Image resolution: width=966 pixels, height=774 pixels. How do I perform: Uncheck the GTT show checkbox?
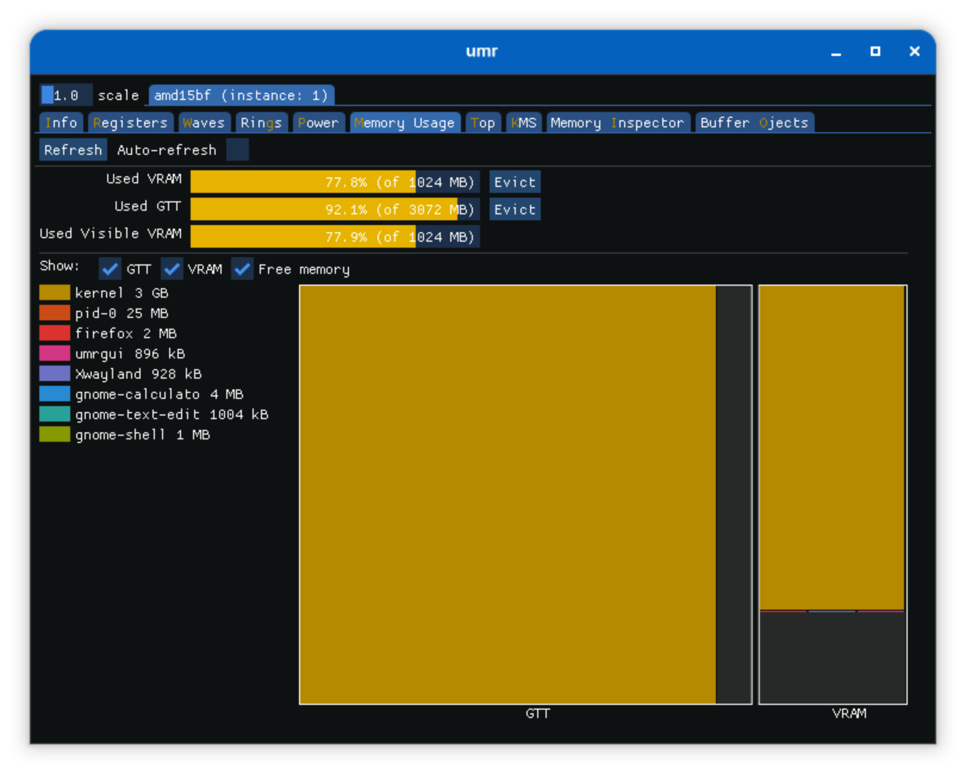tap(110, 269)
